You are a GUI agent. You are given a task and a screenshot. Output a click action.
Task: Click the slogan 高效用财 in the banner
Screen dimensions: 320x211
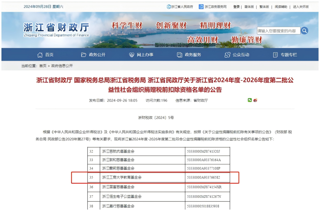point(203,40)
